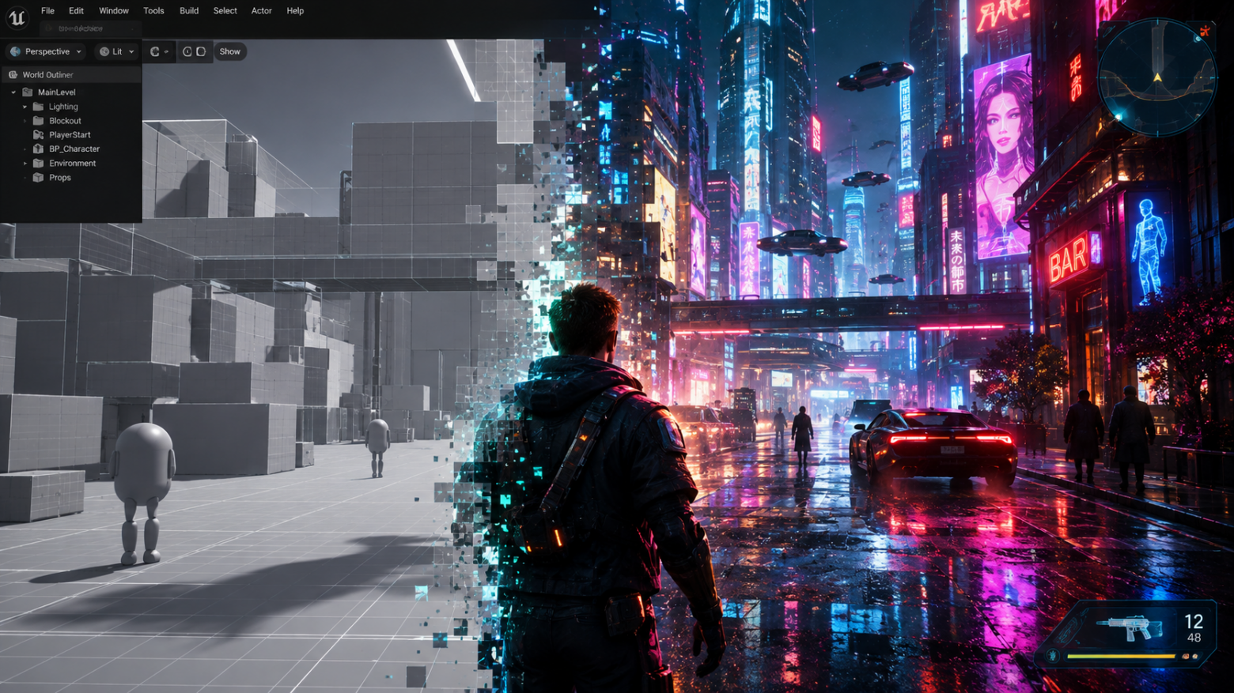Click the BP_Character blueprint icon
The height and width of the screenshot is (693, 1234).
[x=38, y=149]
